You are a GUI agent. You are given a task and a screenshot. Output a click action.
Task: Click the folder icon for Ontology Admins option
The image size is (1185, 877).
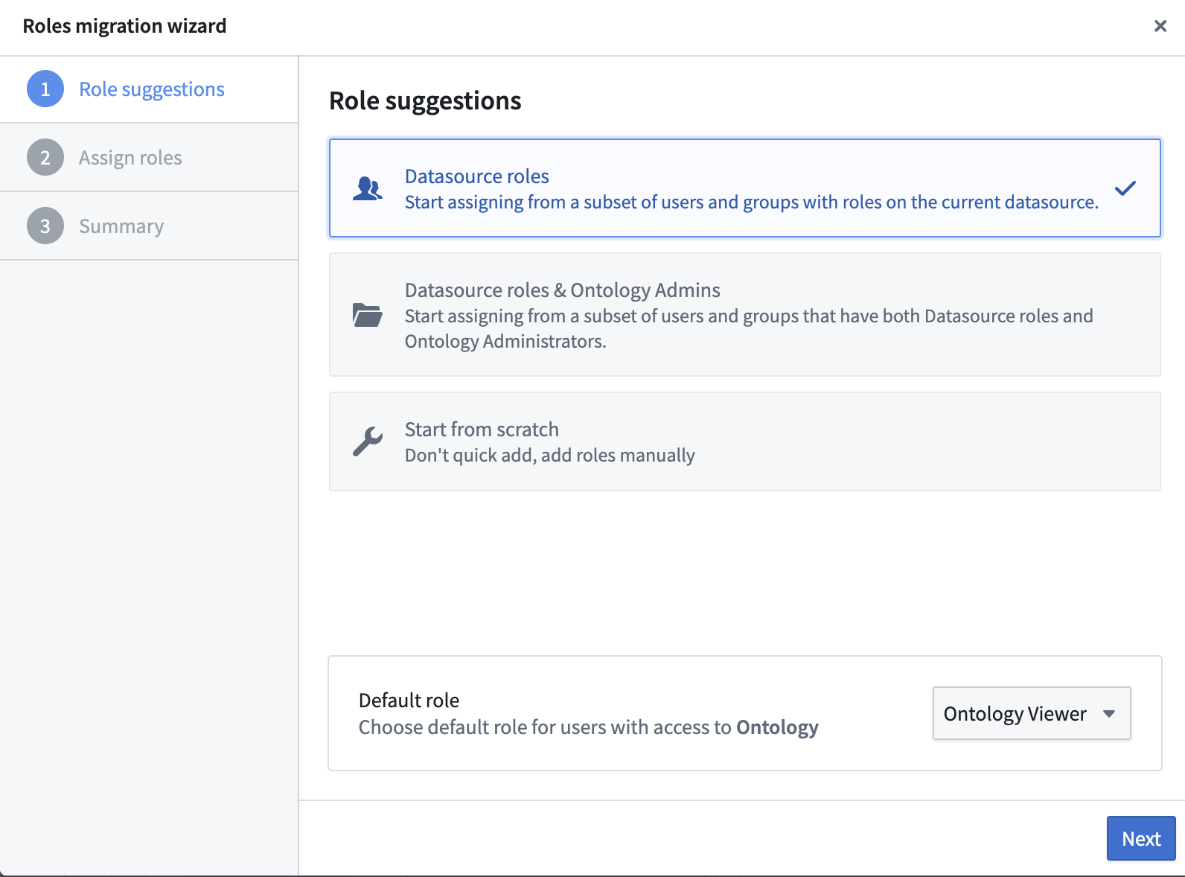[x=367, y=315]
